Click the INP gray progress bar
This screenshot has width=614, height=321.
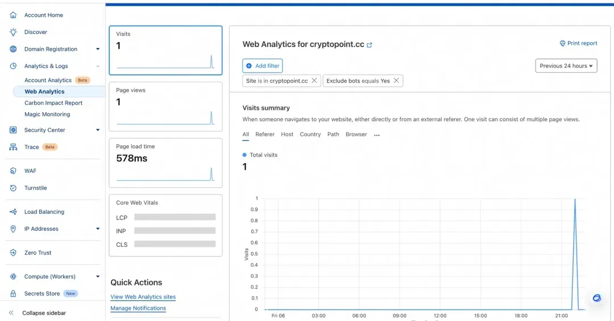click(x=175, y=231)
